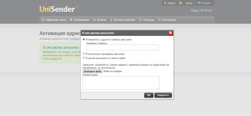Click the Russian flag icon
251x116 pixels.
[x=199, y=3]
